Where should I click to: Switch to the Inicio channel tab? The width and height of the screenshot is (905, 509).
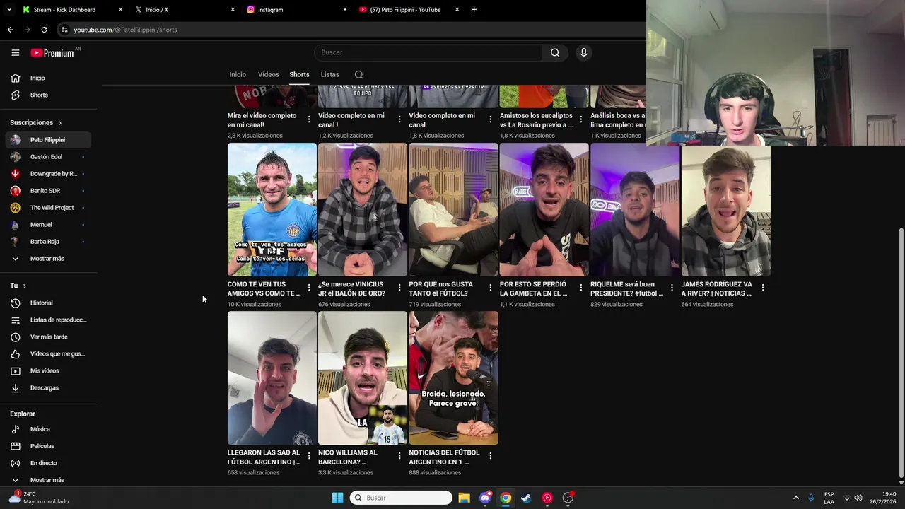(238, 74)
